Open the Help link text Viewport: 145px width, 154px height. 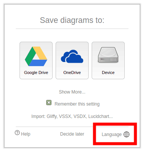(x=26, y=134)
